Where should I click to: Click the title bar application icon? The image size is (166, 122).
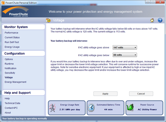click(3, 2)
